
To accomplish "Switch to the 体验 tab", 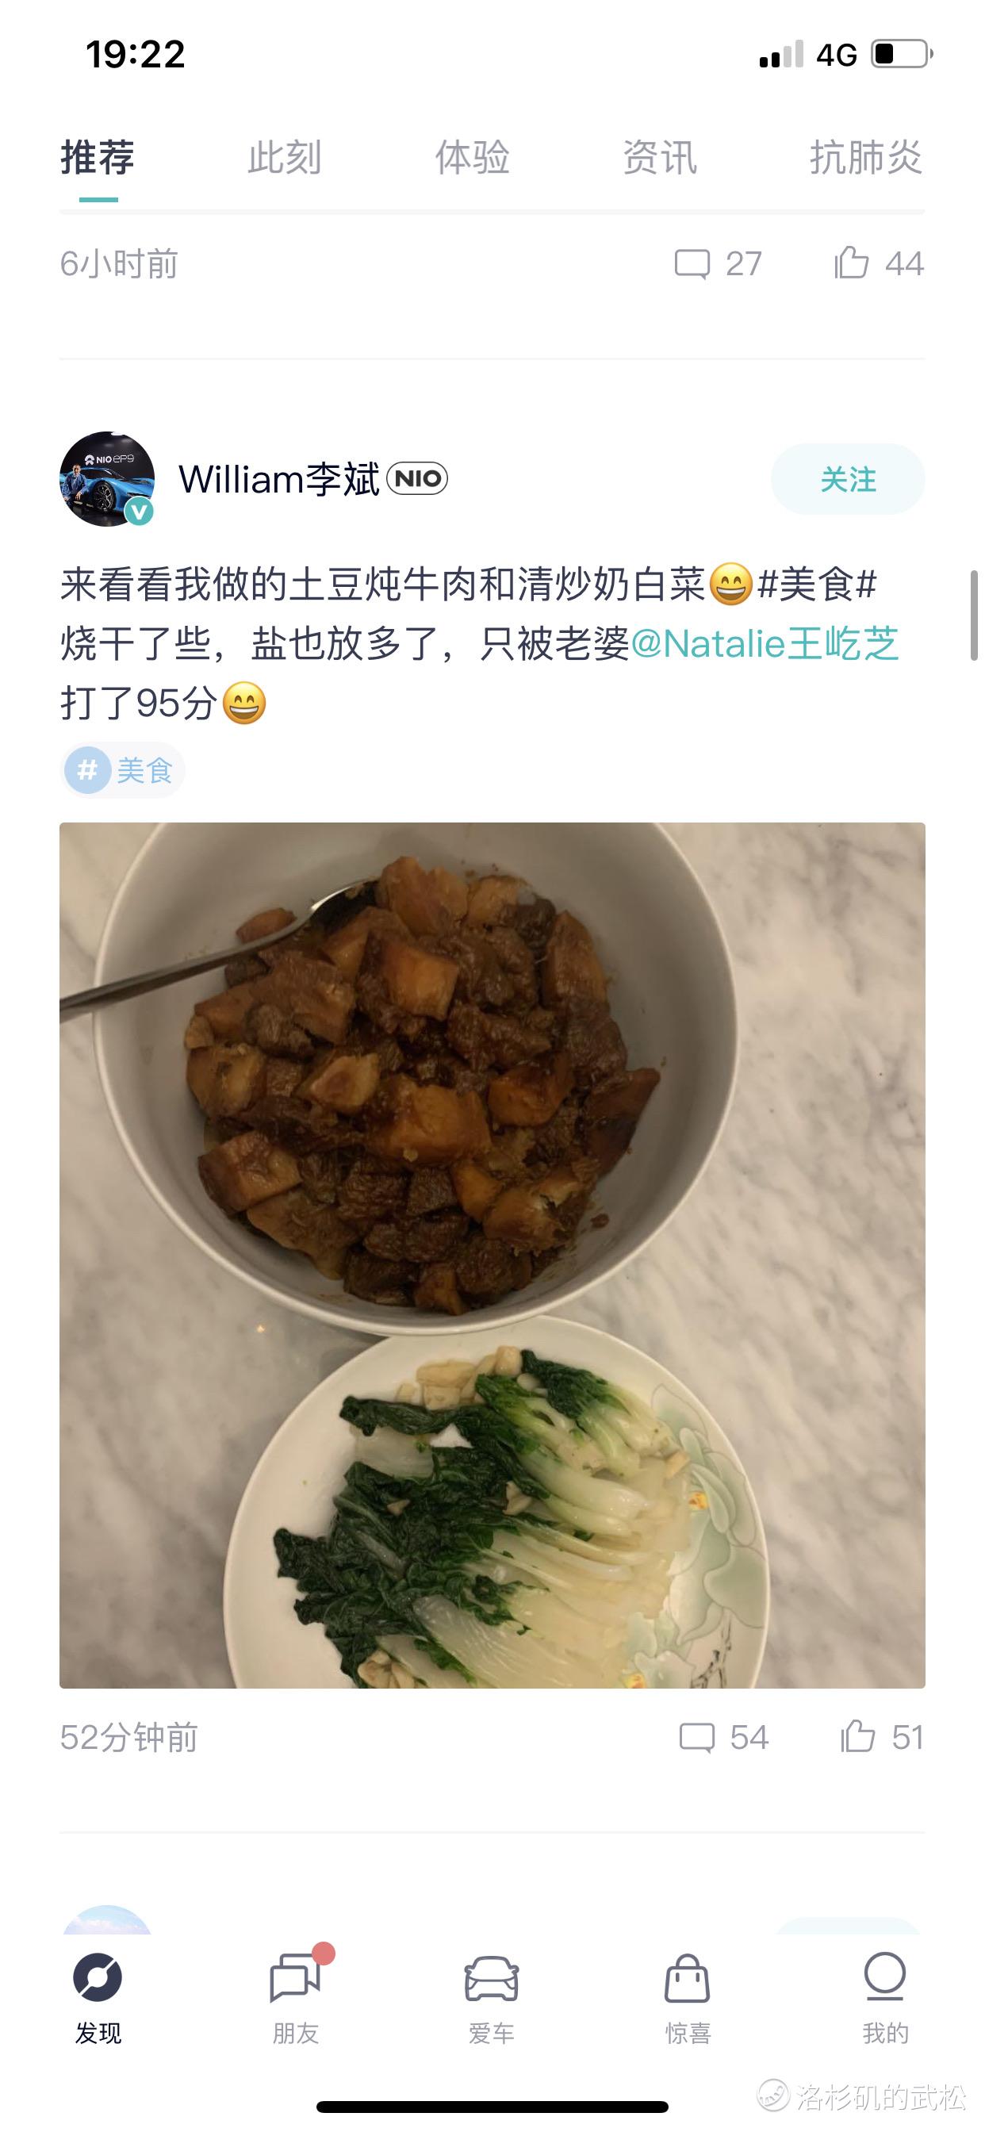I will (472, 157).
